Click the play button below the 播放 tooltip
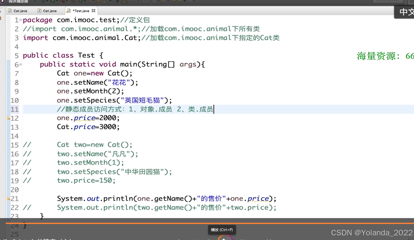This screenshot has height=240, width=414. 225,238
